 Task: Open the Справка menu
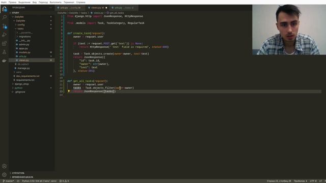80,2
